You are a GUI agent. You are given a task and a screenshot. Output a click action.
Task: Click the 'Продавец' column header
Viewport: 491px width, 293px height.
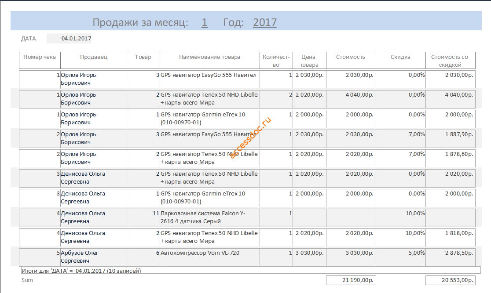(94, 60)
